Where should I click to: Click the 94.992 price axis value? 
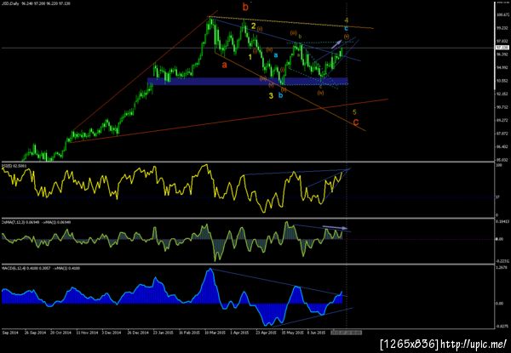click(503, 68)
